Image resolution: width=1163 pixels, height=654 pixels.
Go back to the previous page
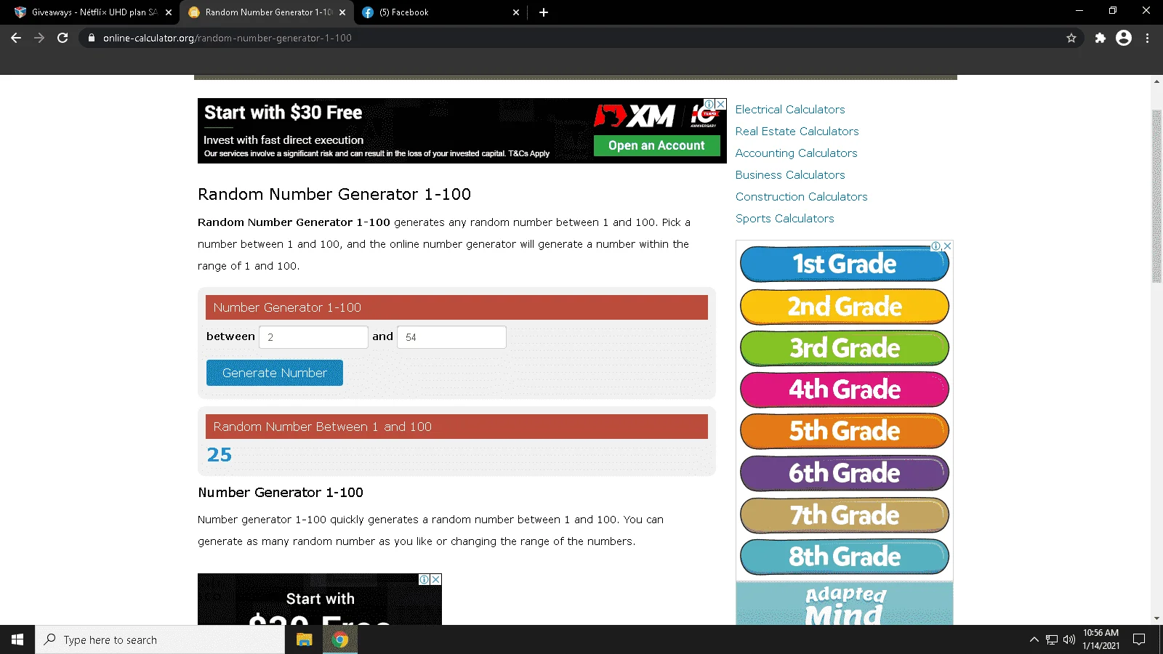16,38
